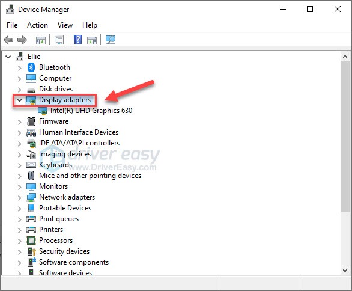
Task: Click the Back arrow toolbar icon
Action: [x=8, y=40]
